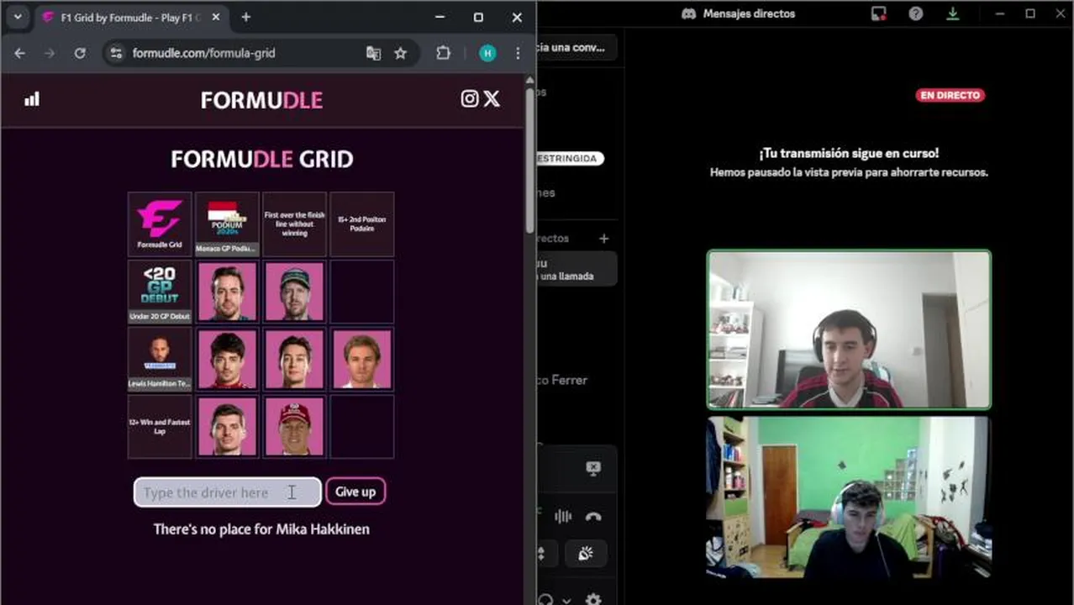The height and width of the screenshot is (605, 1074).
Task: Select empty cell in Under 20 GP Debut row
Action: (x=361, y=292)
